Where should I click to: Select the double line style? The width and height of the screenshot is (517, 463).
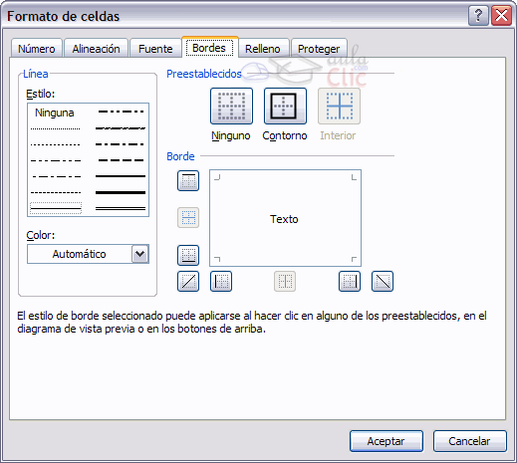point(121,208)
